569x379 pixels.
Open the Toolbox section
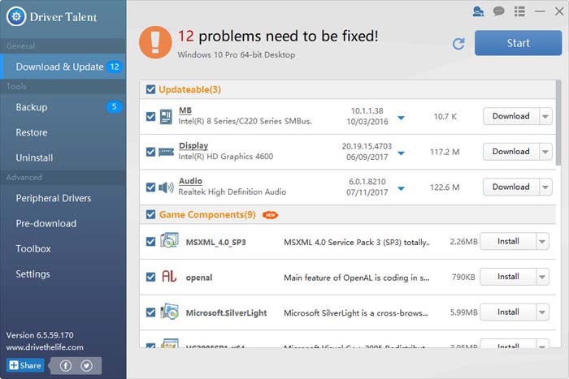coord(63,248)
